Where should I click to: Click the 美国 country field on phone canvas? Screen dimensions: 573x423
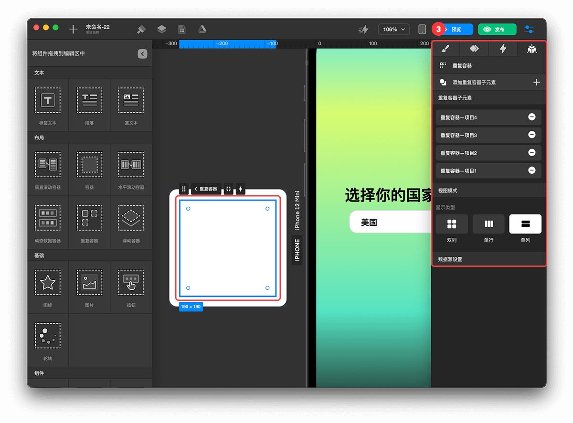pyautogui.click(x=390, y=222)
